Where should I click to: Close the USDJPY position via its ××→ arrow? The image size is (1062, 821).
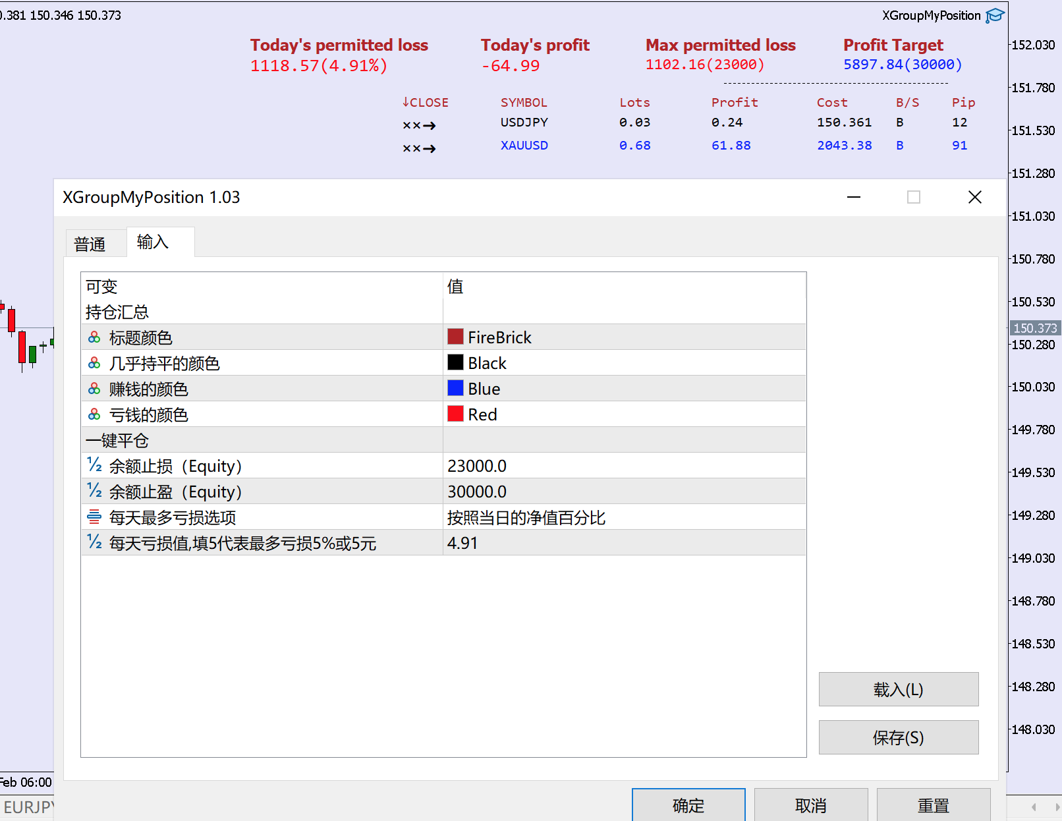420,125
